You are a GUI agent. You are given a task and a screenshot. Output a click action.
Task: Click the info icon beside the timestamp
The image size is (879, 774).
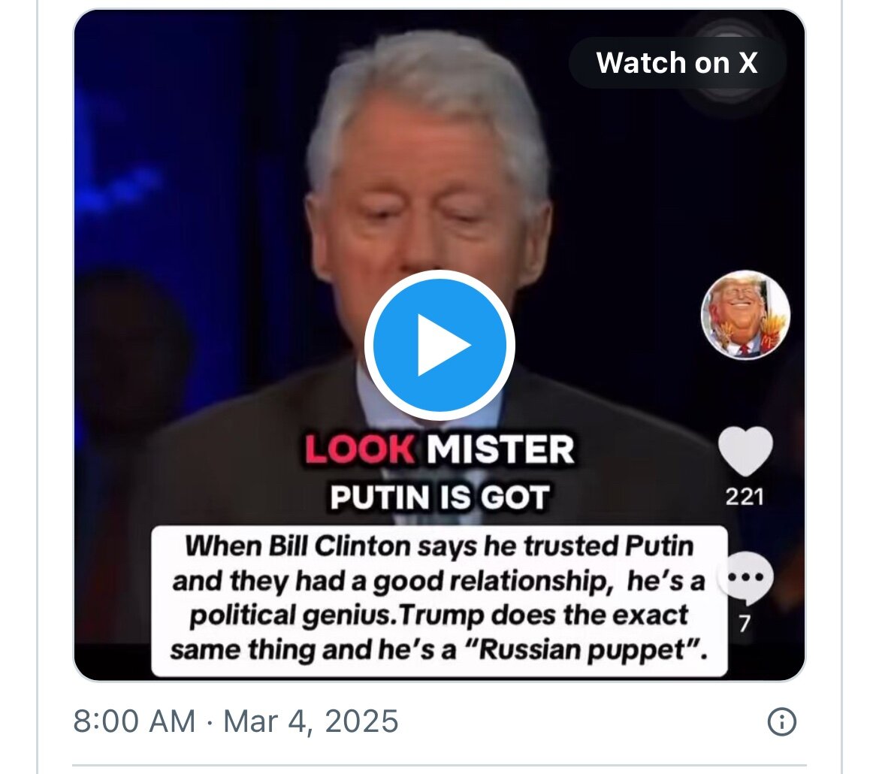(781, 722)
